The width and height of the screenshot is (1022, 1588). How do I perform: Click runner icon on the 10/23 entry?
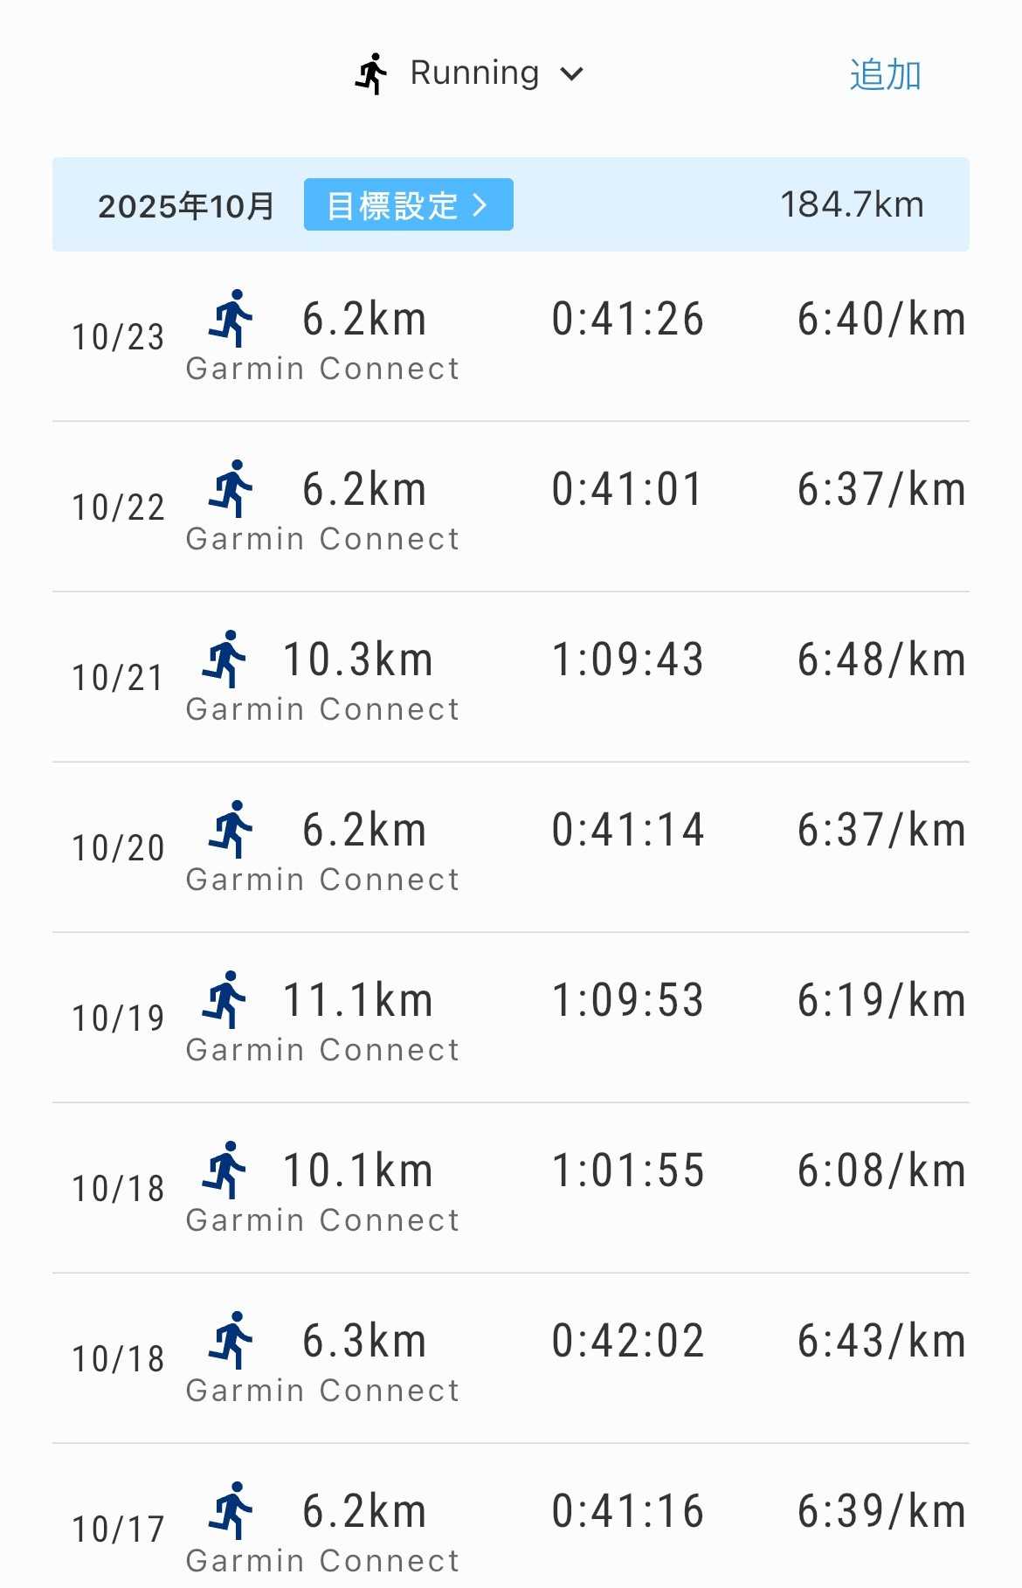[231, 319]
